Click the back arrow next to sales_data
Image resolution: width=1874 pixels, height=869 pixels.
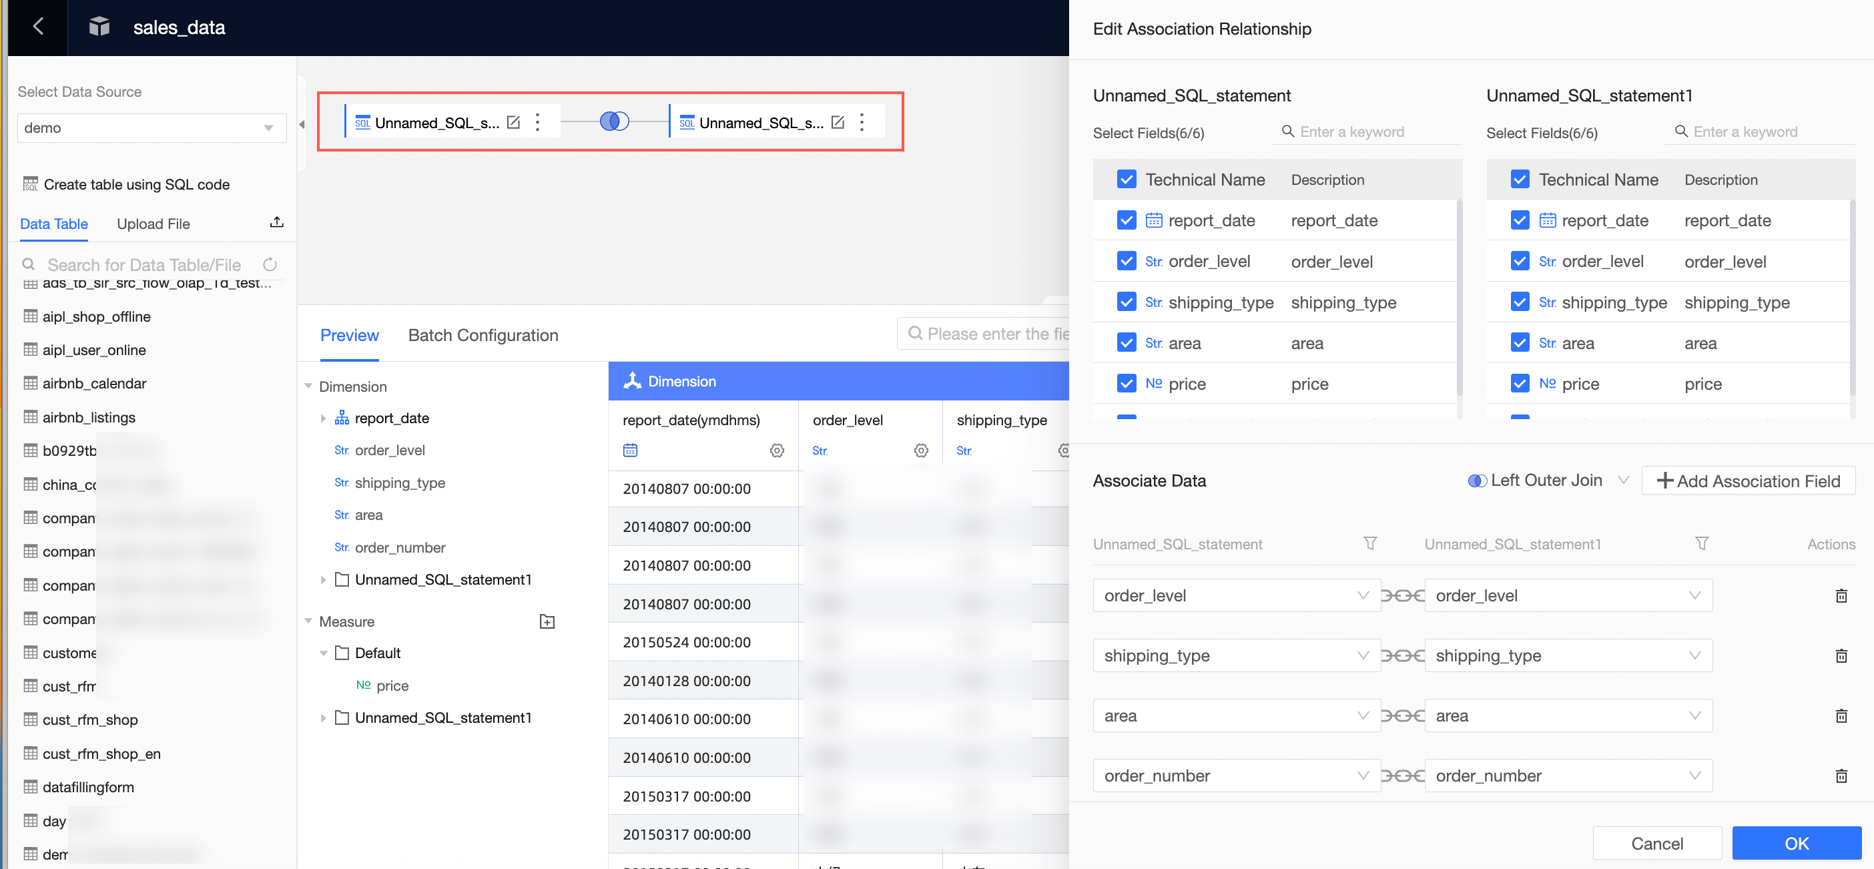(x=38, y=27)
